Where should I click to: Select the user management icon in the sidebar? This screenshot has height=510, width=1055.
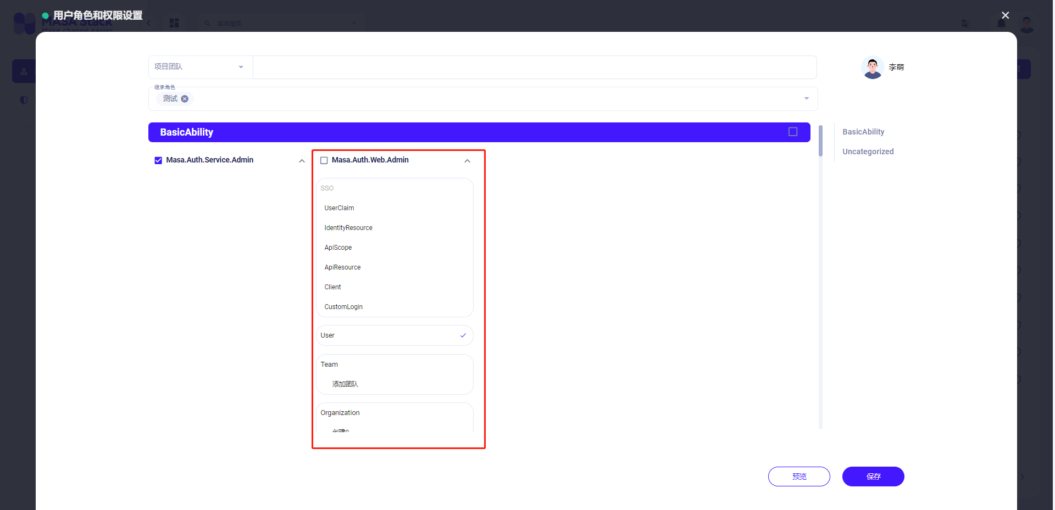24,70
